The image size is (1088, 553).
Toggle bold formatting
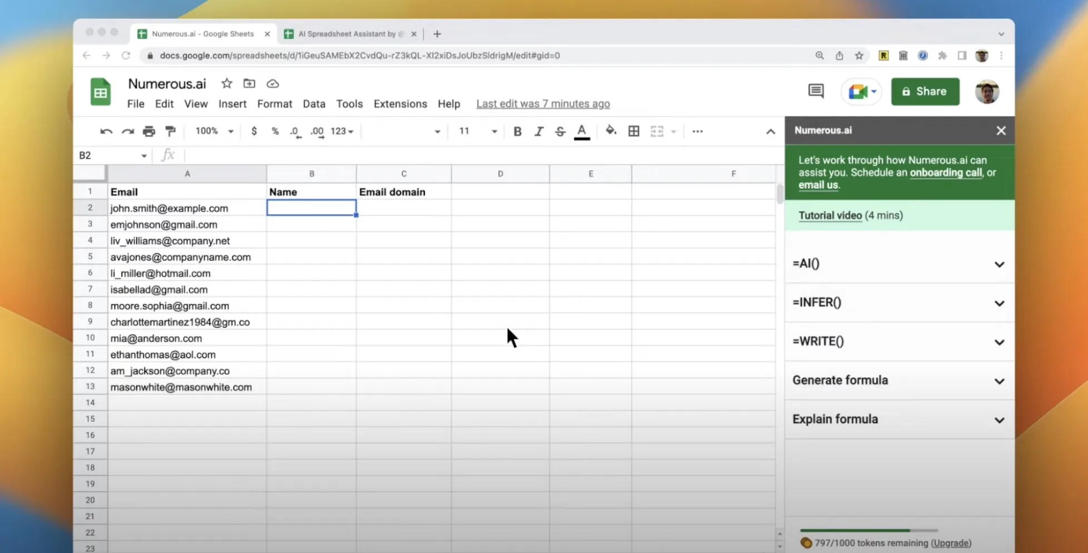click(x=517, y=131)
